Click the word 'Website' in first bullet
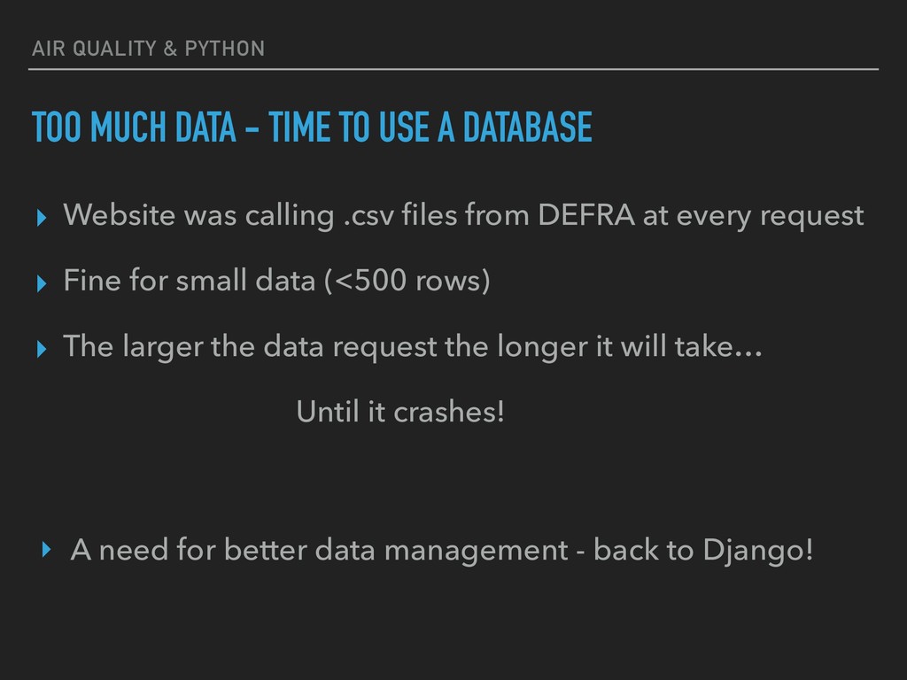This screenshot has width=907, height=680. [x=120, y=215]
